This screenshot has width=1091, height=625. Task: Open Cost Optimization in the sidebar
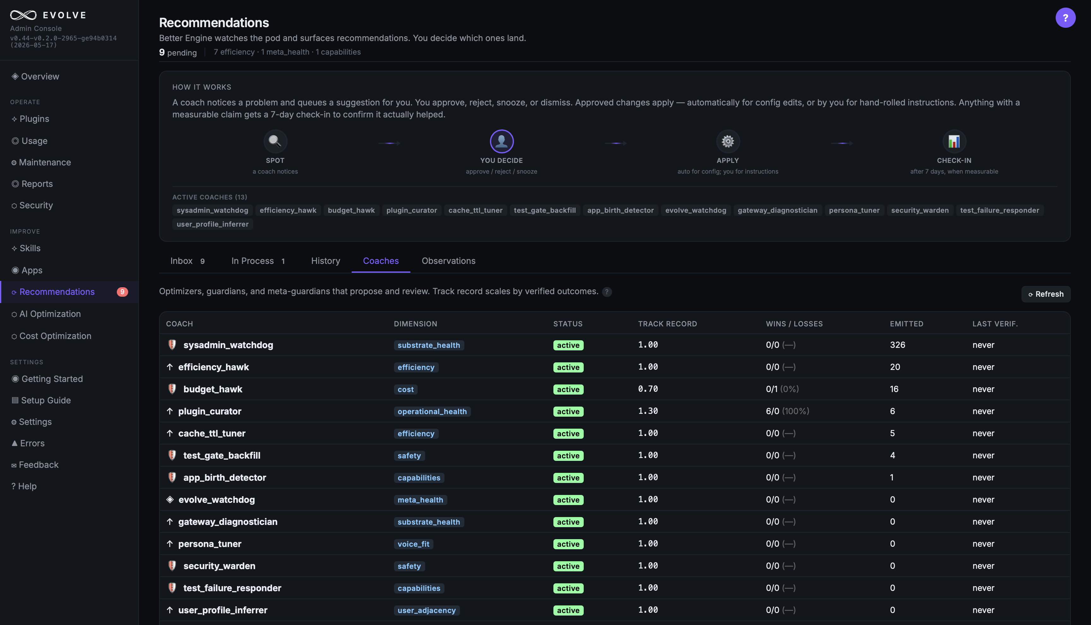[55, 336]
